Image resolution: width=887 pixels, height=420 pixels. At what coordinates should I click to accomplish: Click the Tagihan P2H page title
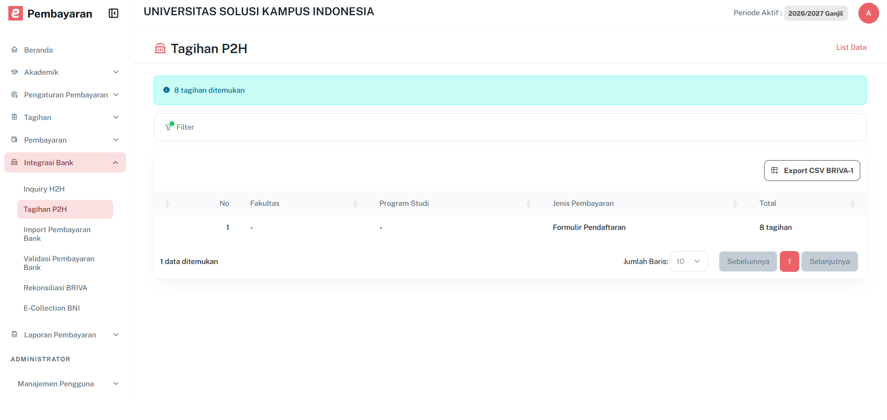(x=209, y=48)
